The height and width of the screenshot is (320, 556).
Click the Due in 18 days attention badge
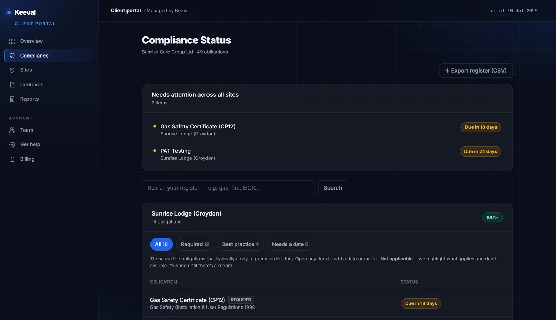click(481, 127)
